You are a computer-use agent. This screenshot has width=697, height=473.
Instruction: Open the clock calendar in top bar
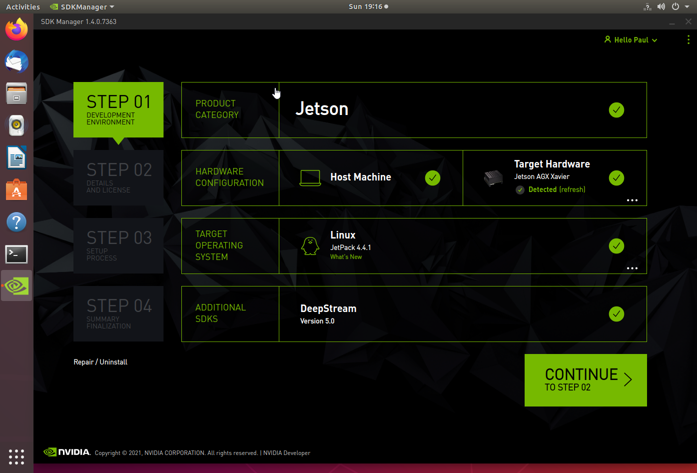[368, 6]
